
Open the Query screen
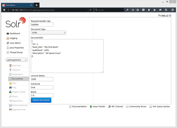[14, 96]
